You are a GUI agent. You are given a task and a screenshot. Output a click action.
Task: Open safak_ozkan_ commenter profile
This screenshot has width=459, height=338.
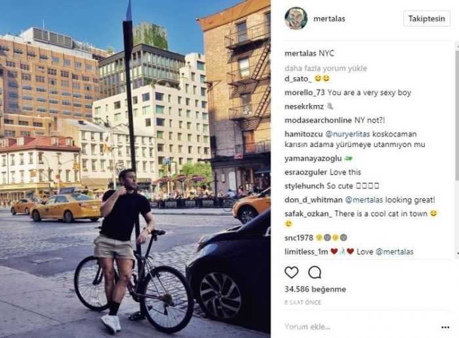(308, 214)
